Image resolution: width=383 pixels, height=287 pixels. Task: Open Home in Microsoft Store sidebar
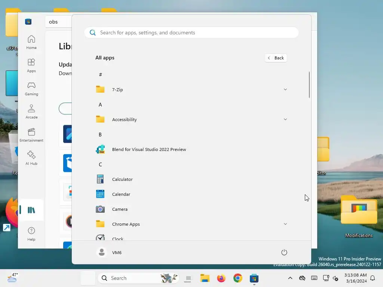click(x=31, y=42)
